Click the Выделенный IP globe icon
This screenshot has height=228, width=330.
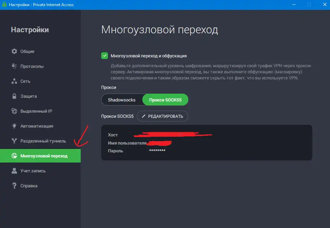(14, 111)
